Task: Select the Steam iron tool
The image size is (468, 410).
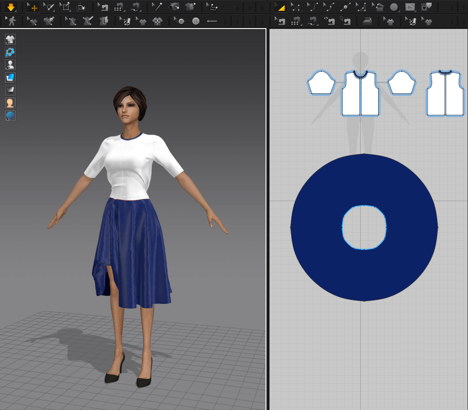Action: click(x=367, y=21)
